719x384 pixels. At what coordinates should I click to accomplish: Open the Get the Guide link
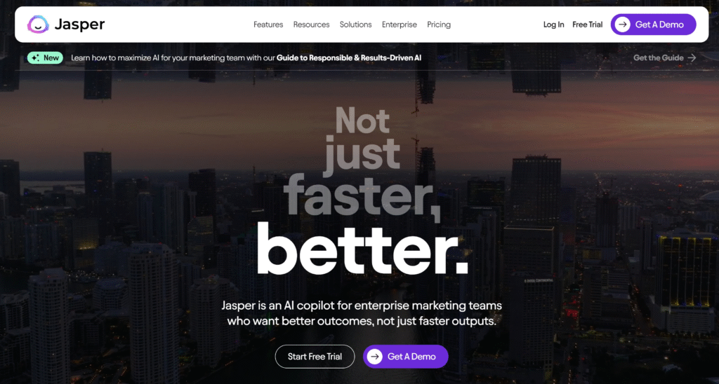[665, 57]
